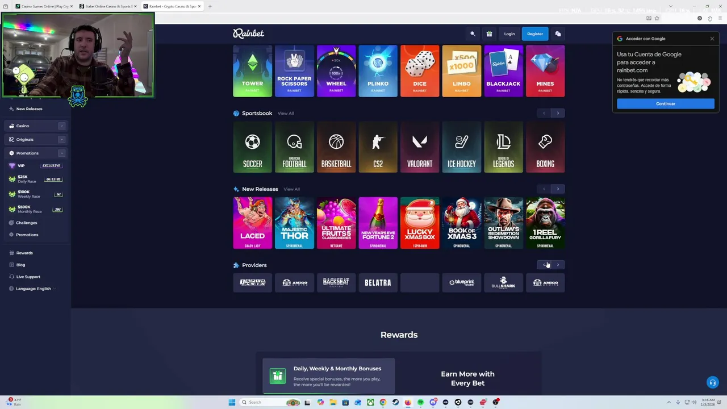Advance Providers carousel to next
The image size is (727, 409).
[x=558, y=265]
